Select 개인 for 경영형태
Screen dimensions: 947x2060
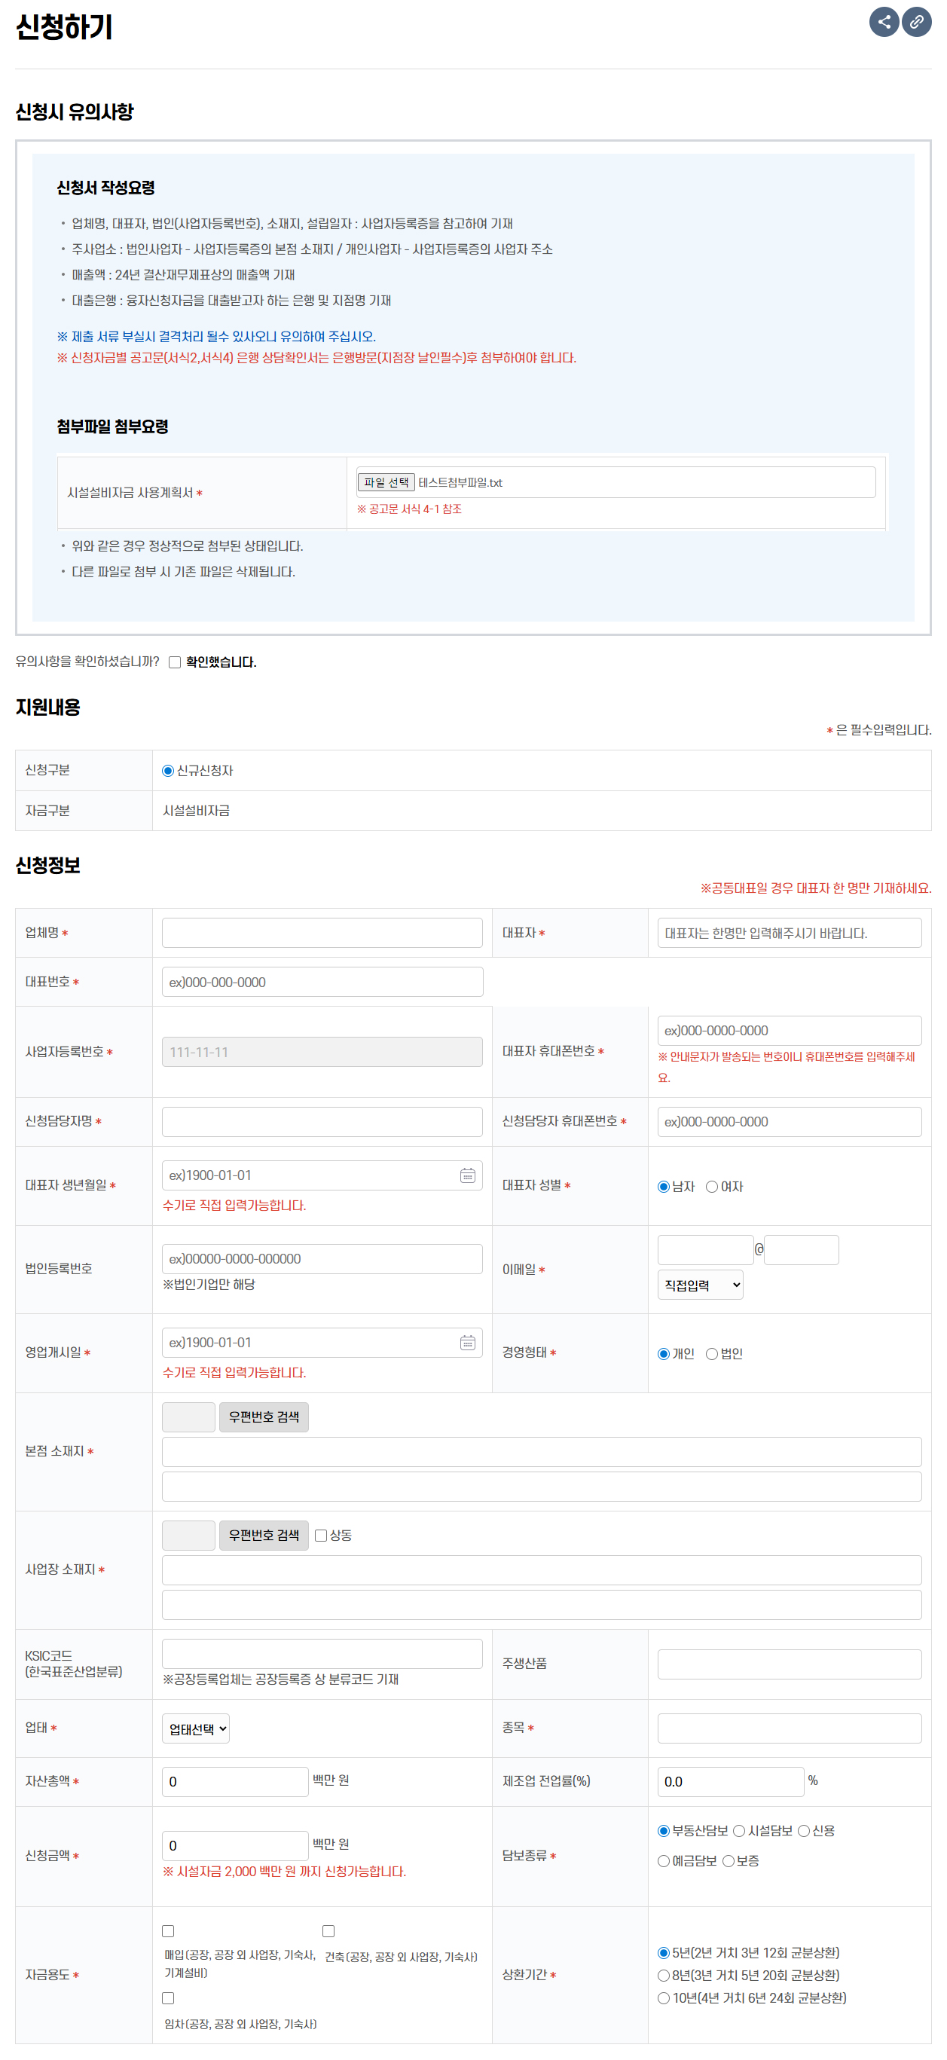coord(663,1354)
